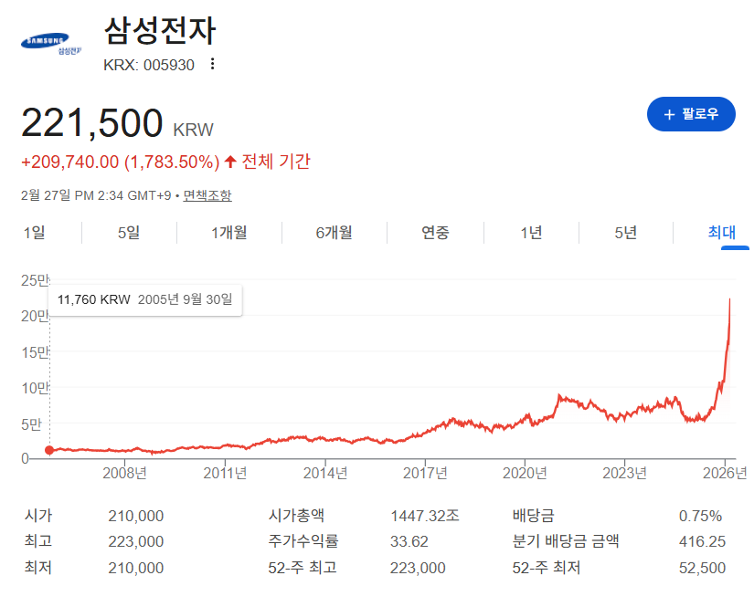The width and height of the screenshot is (754, 607).
Task: Click the chart peak near 2026
Action: pos(729,299)
